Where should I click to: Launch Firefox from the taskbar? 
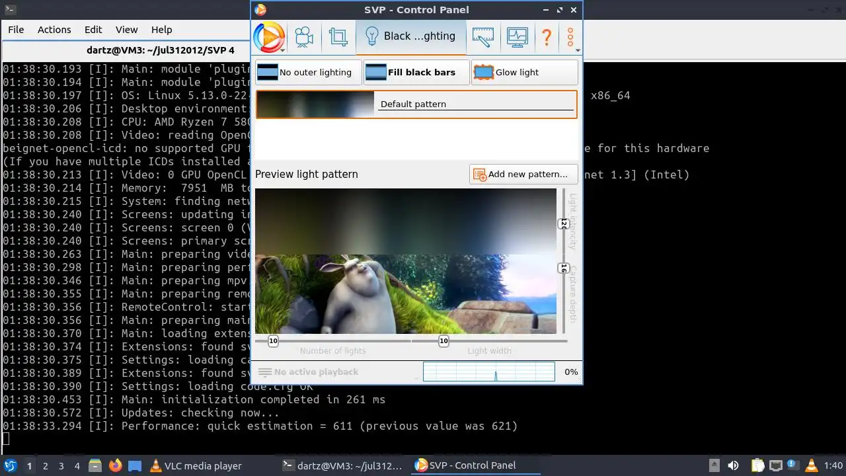tap(116, 465)
